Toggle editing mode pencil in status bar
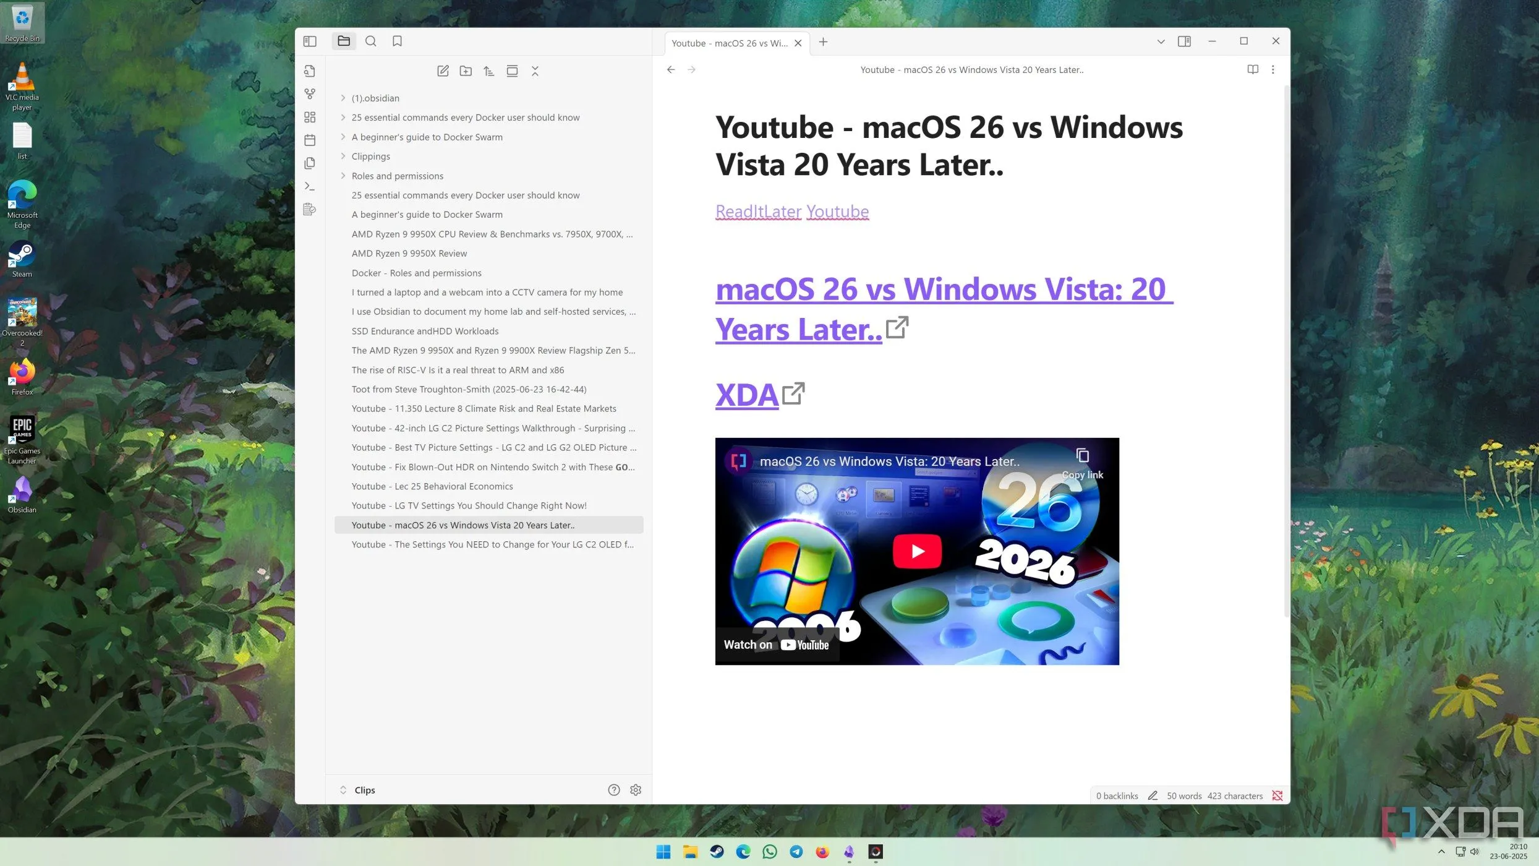The height and width of the screenshot is (866, 1539). point(1153,796)
